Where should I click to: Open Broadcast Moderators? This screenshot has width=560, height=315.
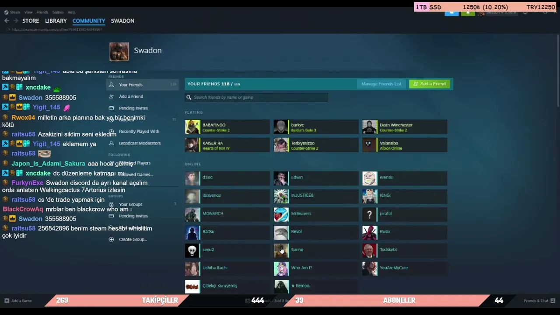140,143
